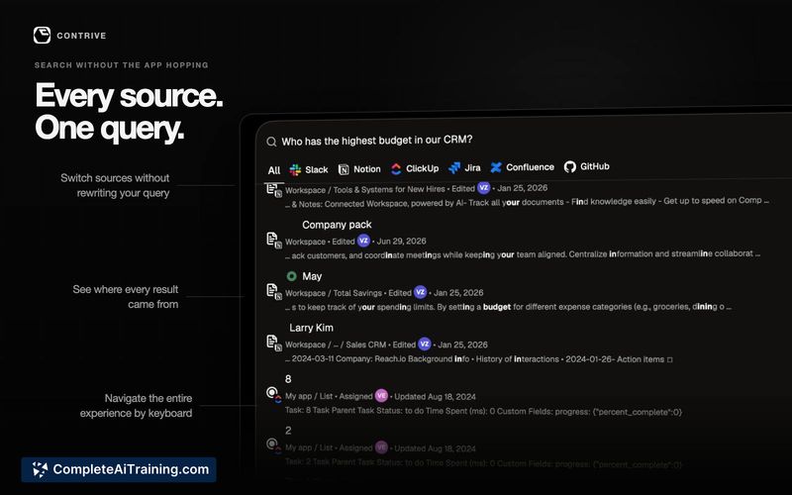Click the ClickUp logo icon in the tabs
The height and width of the screenshot is (495, 792).
coord(396,168)
